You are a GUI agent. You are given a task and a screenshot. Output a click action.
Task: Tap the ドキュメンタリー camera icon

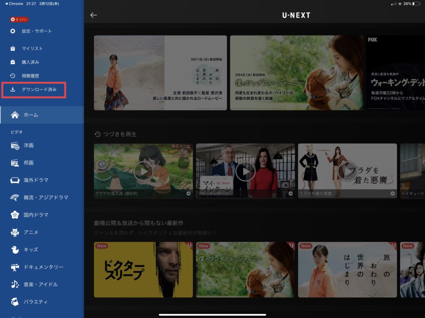click(15, 267)
